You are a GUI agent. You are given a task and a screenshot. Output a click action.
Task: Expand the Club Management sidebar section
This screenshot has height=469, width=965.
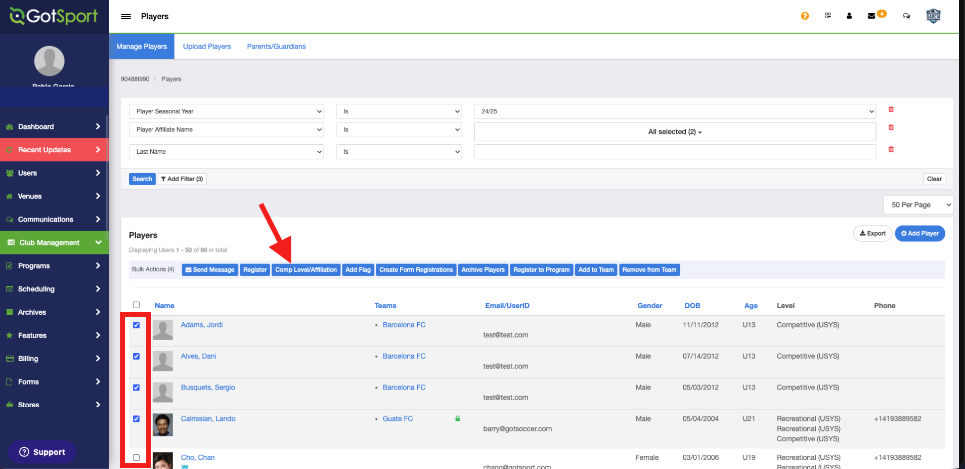54,243
